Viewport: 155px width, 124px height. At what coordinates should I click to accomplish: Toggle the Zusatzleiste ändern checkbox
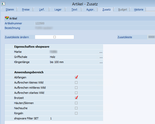point(54,37)
